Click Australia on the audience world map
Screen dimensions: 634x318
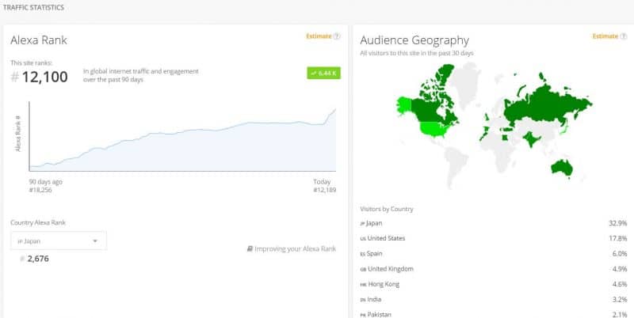click(562, 168)
